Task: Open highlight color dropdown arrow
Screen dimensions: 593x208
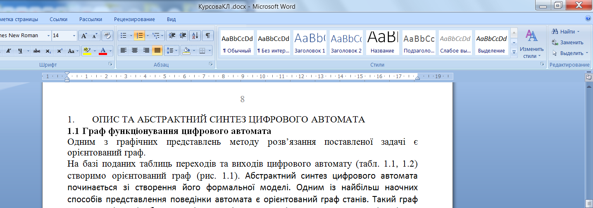Action: (94, 51)
